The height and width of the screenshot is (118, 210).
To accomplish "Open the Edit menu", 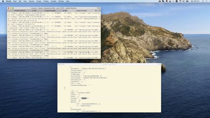I will (x=20, y=1).
